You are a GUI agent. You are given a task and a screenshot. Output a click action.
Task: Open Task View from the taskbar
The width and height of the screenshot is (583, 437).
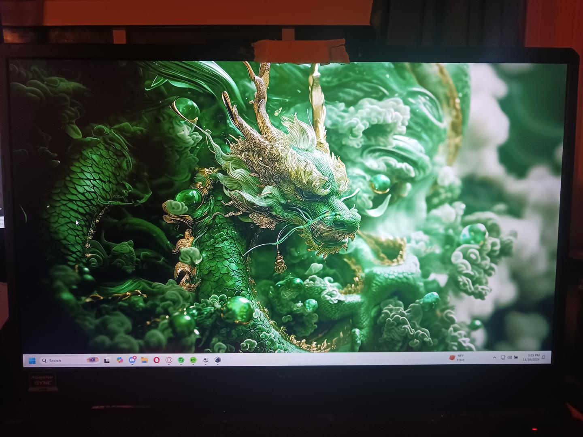point(107,360)
